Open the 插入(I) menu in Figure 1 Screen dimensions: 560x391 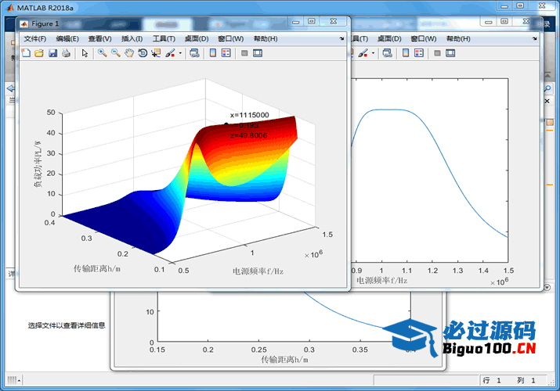pyautogui.click(x=132, y=38)
